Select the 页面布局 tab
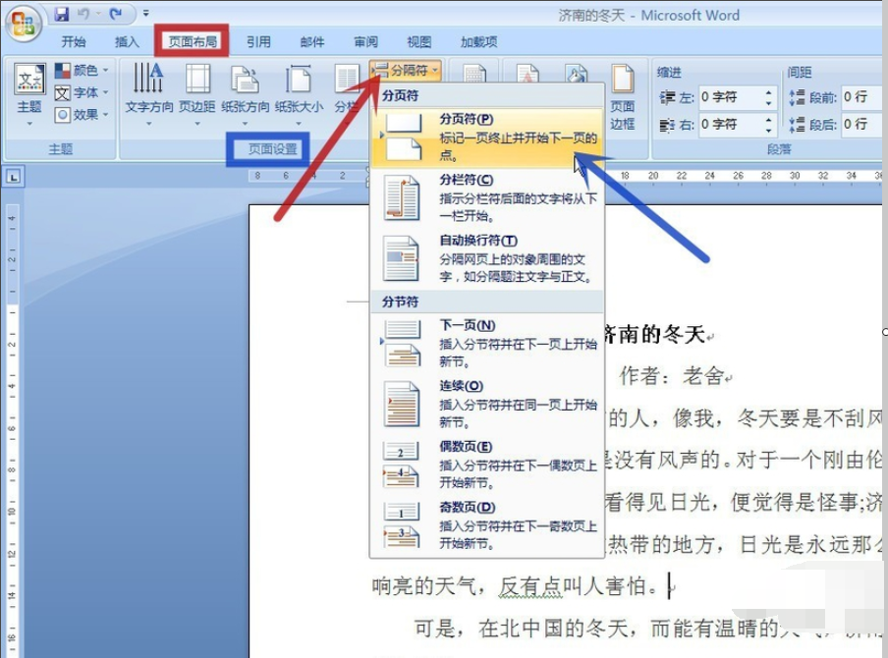This screenshot has width=888, height=658. [x=193, y=41]
